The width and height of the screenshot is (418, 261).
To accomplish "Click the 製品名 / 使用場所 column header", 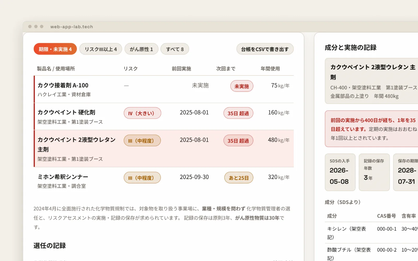I will 56,69.
